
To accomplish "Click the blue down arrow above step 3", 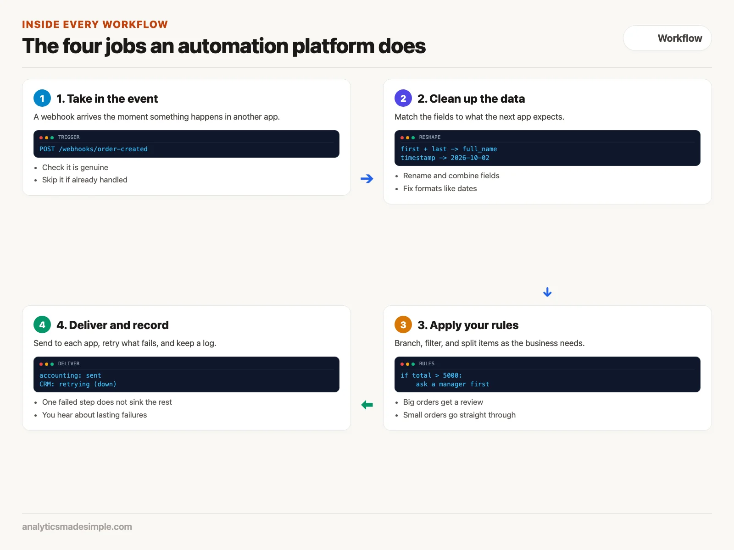I will click(x=547, y=292).
